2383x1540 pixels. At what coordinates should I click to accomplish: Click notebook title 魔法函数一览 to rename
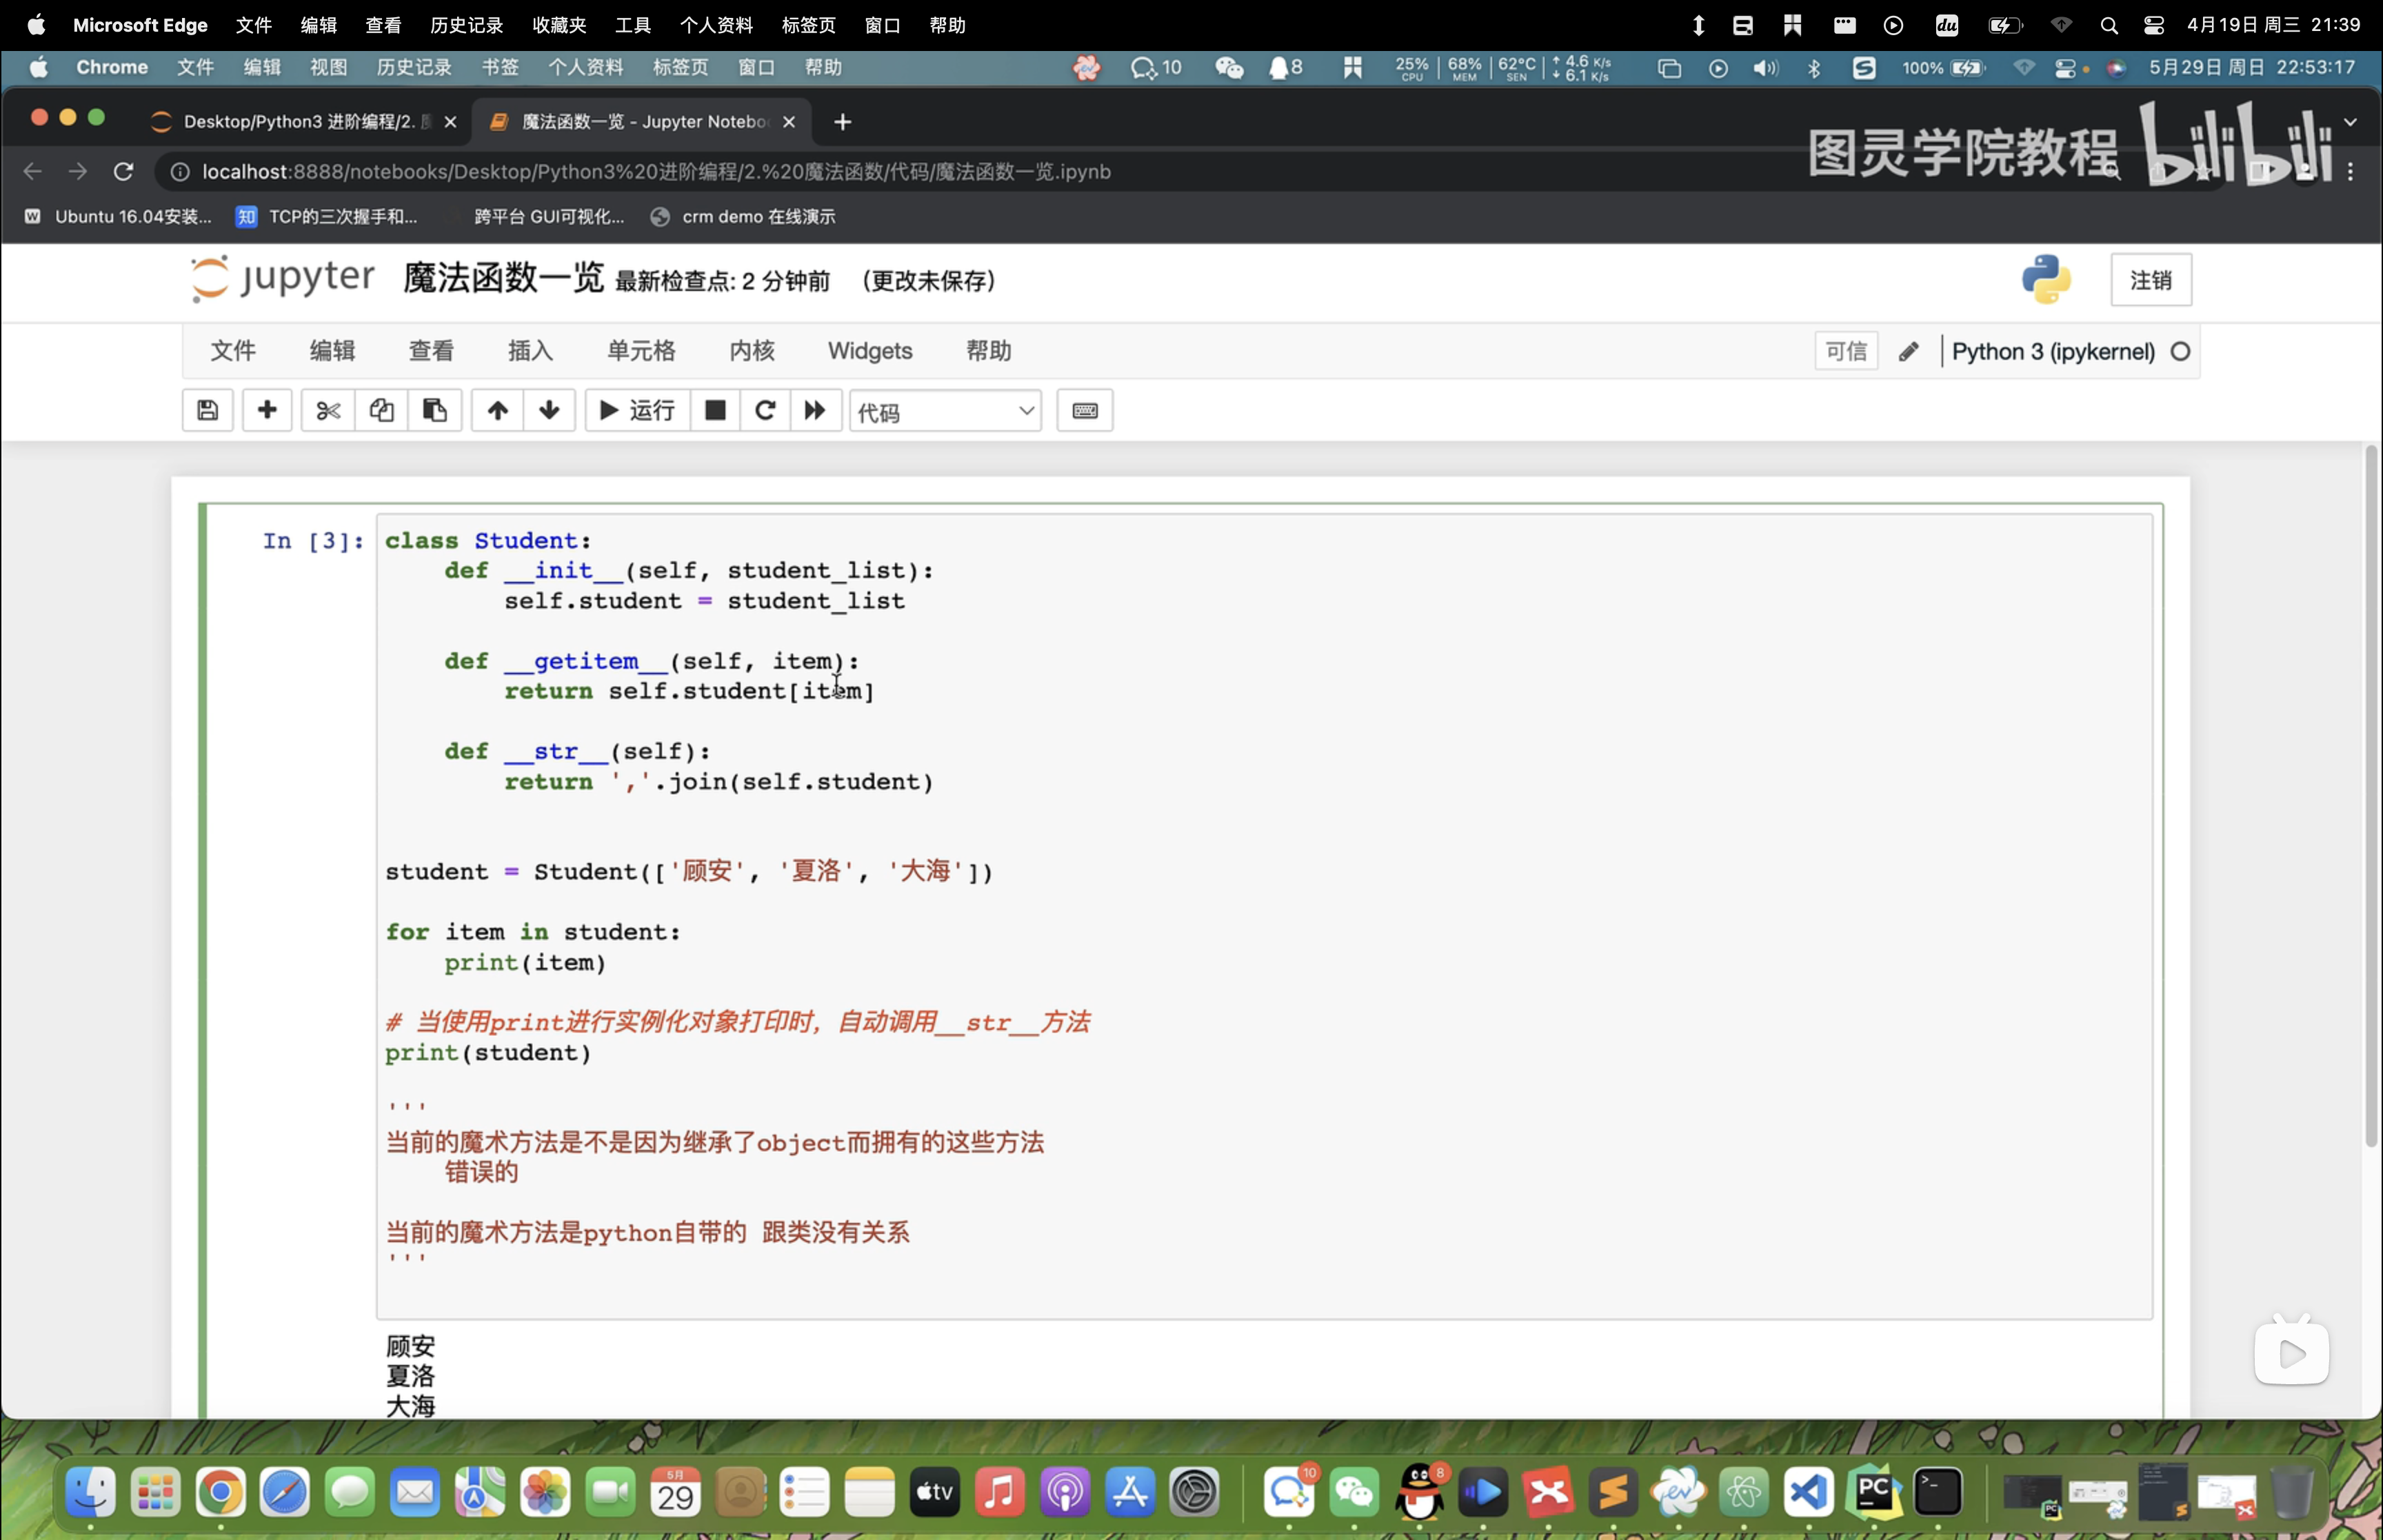[504, 278]
